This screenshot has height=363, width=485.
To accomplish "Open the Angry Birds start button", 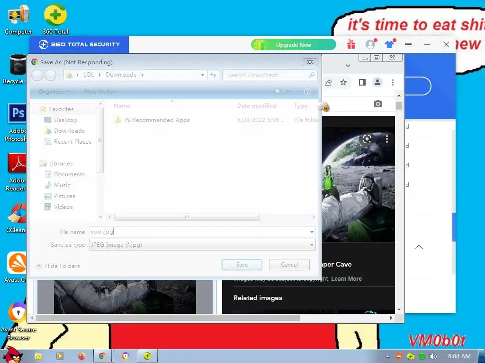I will pos(12,355).
